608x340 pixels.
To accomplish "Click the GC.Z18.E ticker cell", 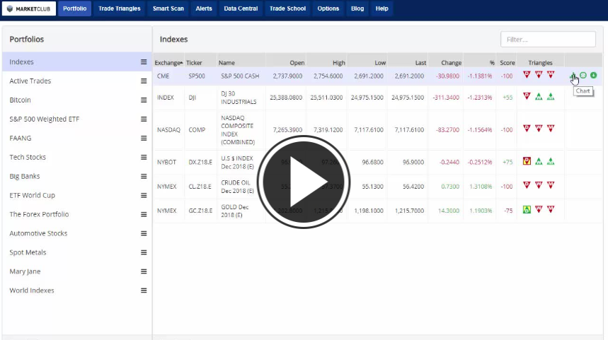I will pyautogui.click(x=200, y=211).
